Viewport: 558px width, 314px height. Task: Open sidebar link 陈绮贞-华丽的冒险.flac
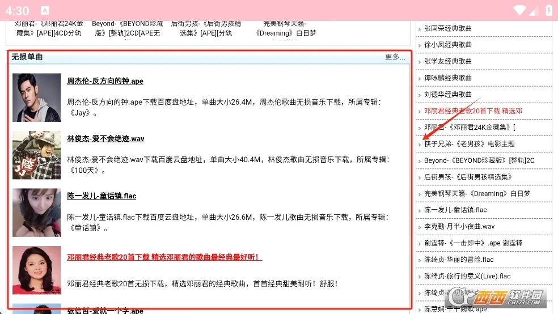[x=459, y=260]
